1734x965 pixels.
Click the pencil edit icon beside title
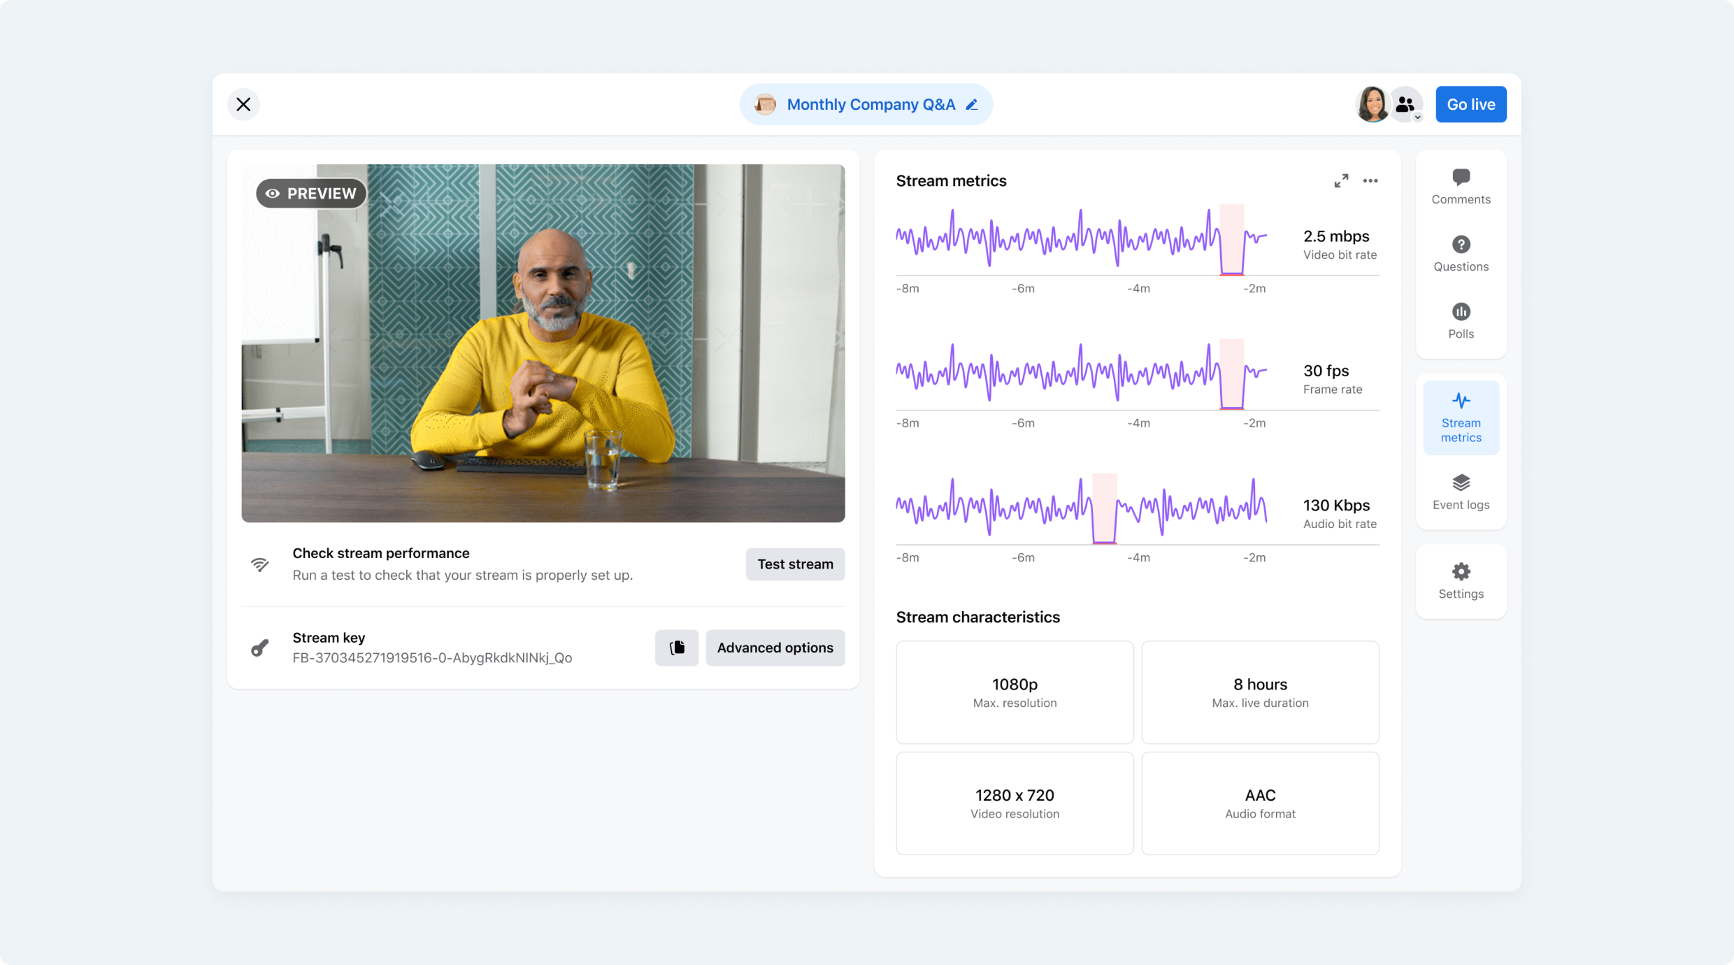click(x=972, y=105)
